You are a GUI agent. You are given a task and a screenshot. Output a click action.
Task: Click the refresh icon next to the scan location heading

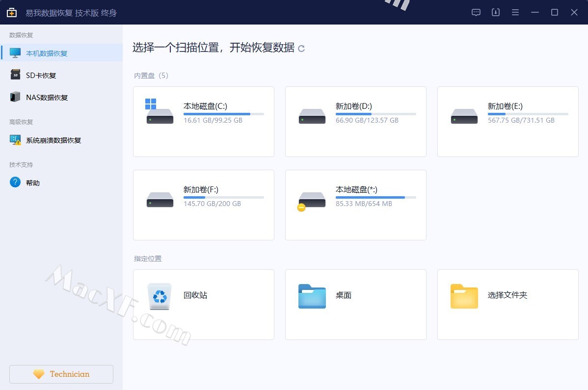(x=301, y=49)
